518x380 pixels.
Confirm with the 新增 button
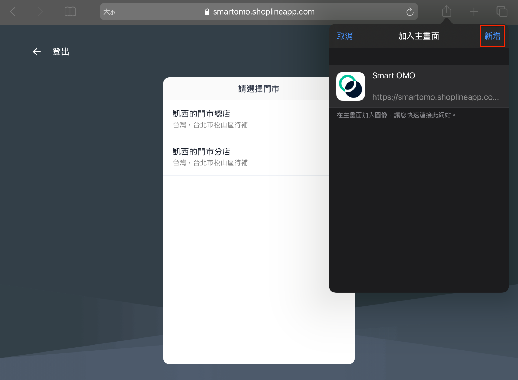492,36
